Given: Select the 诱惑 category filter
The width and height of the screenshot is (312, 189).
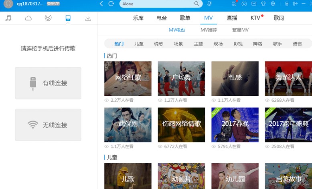Looking at the screenshot, I should (158, 44).
